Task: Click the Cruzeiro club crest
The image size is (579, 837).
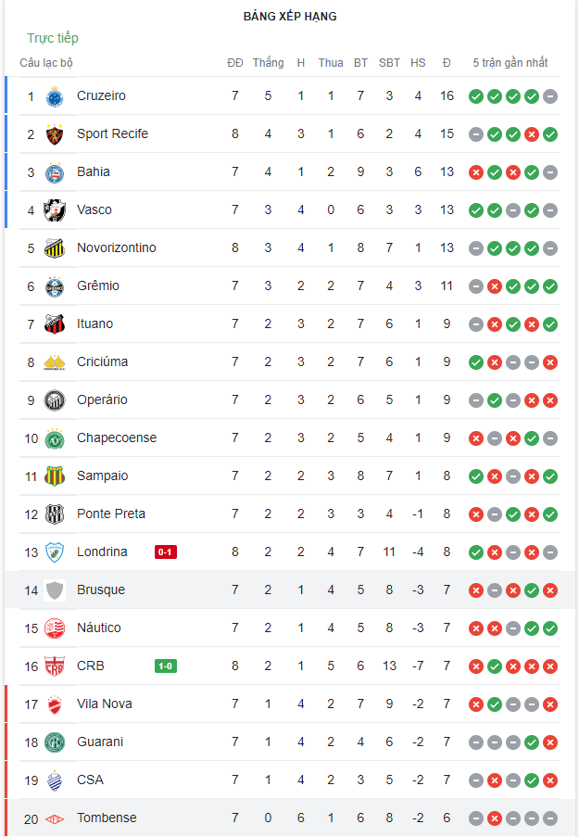Action: 55,95
